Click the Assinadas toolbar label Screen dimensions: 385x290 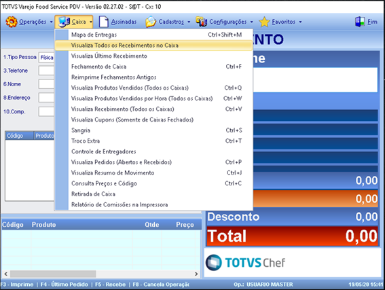click(124, 22)
